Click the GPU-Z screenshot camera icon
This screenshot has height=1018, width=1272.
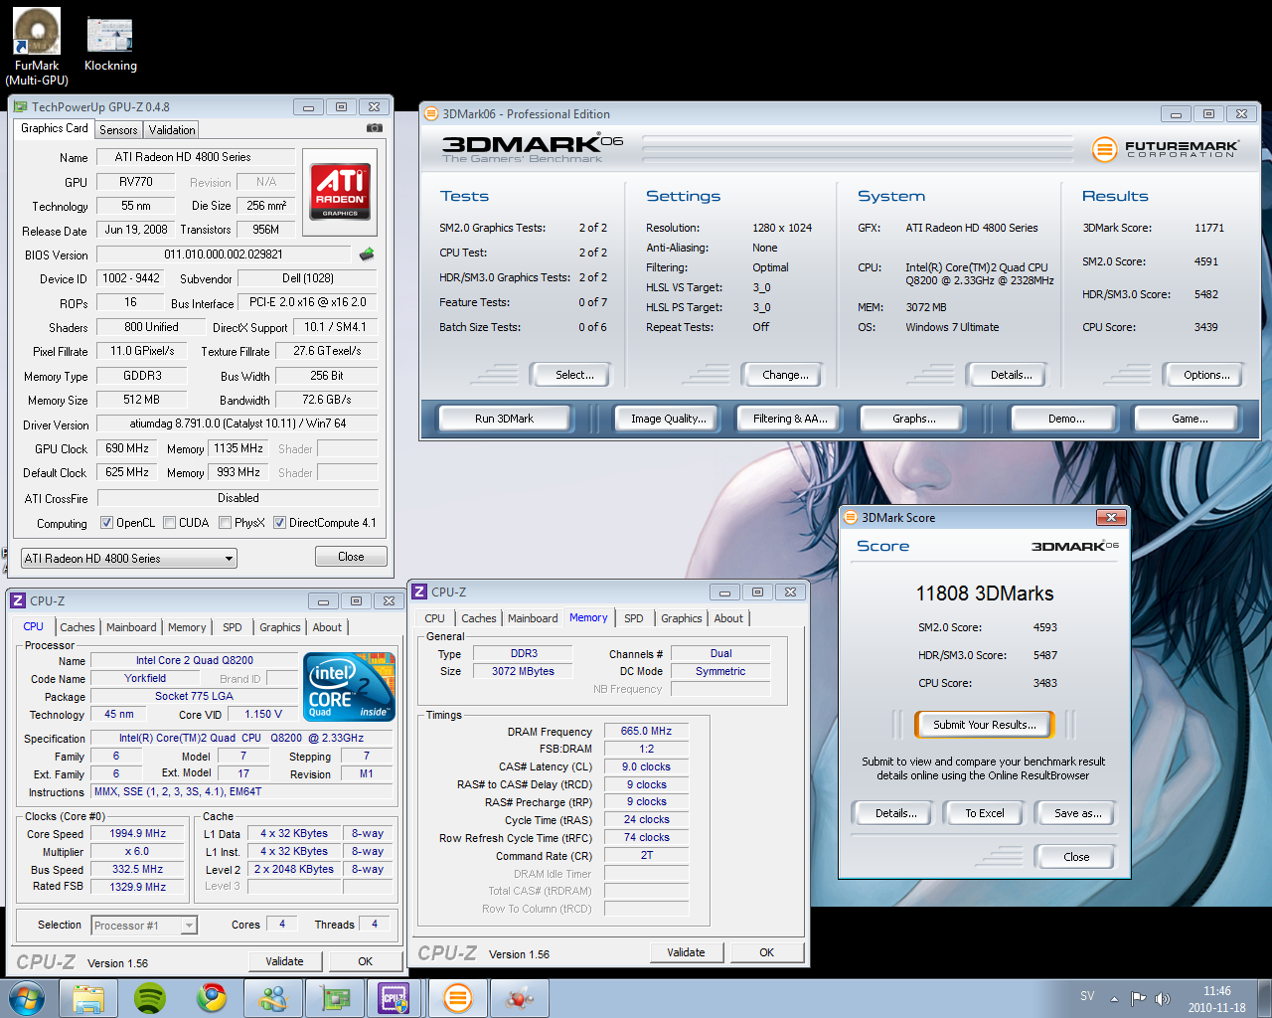click(375, 128)
